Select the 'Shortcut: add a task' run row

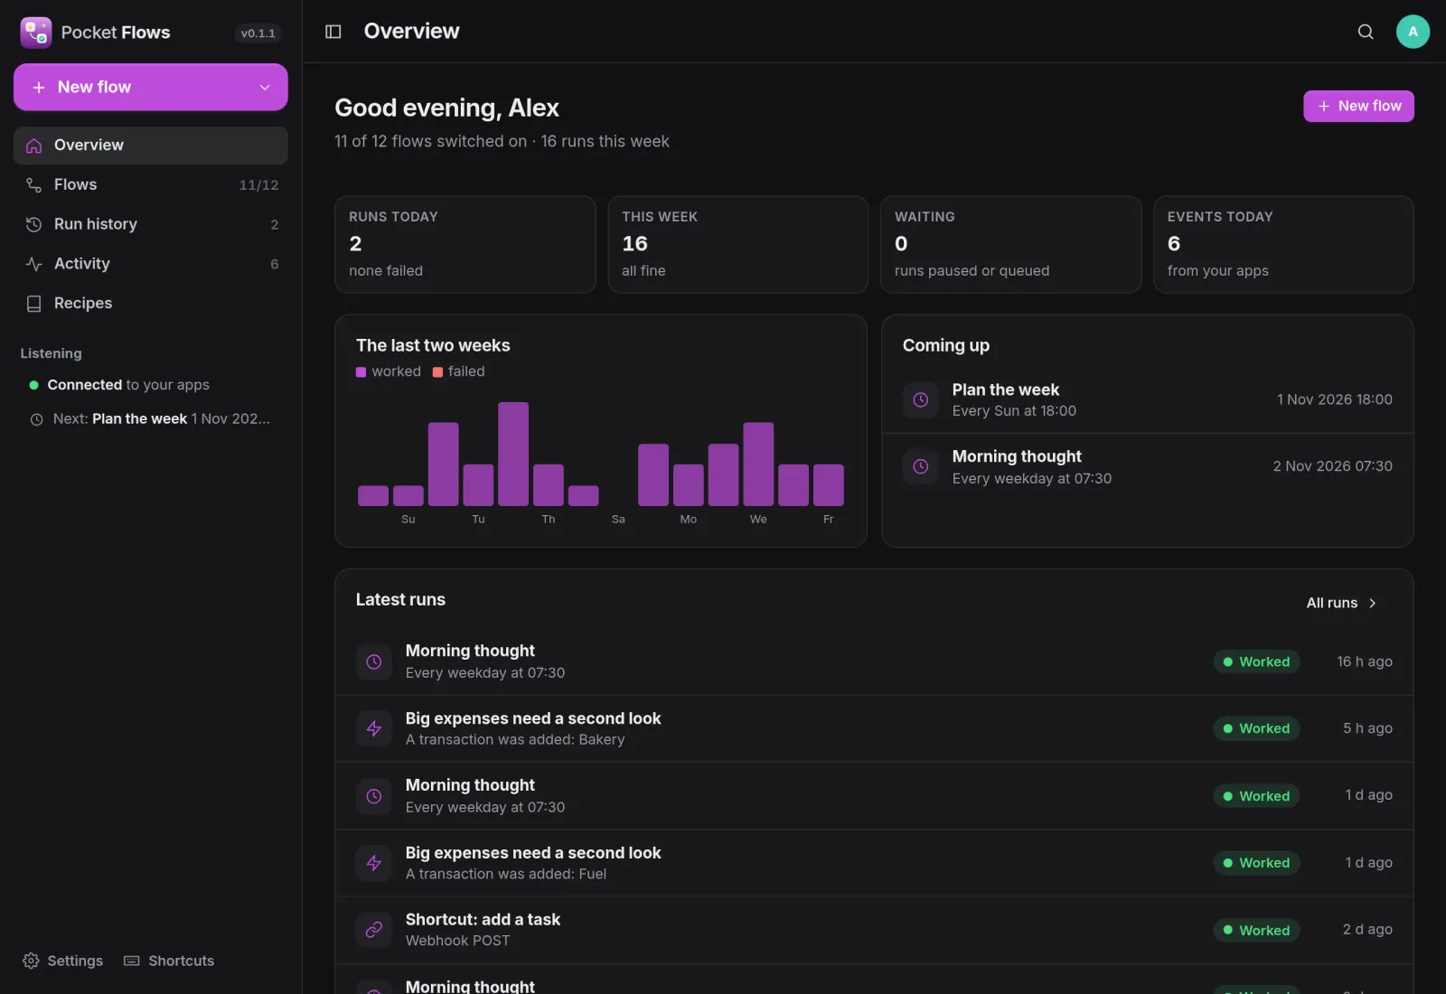(874, 930)
